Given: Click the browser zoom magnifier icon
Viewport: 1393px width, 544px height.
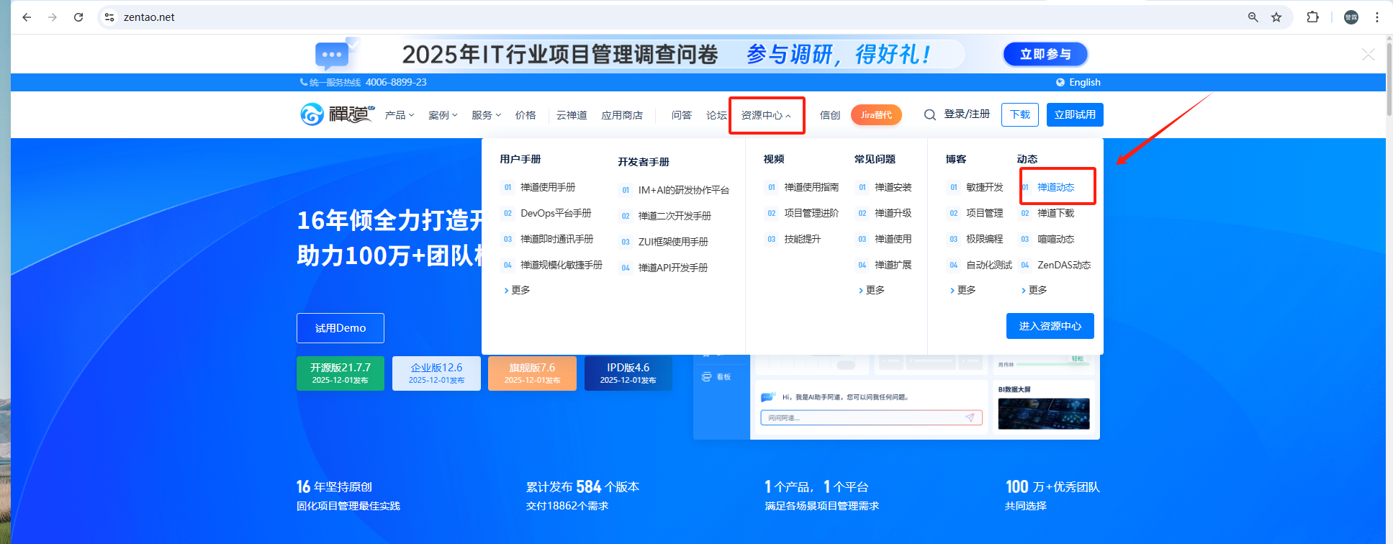Looking at the screenshot, I should click(x=1253, y=17).
